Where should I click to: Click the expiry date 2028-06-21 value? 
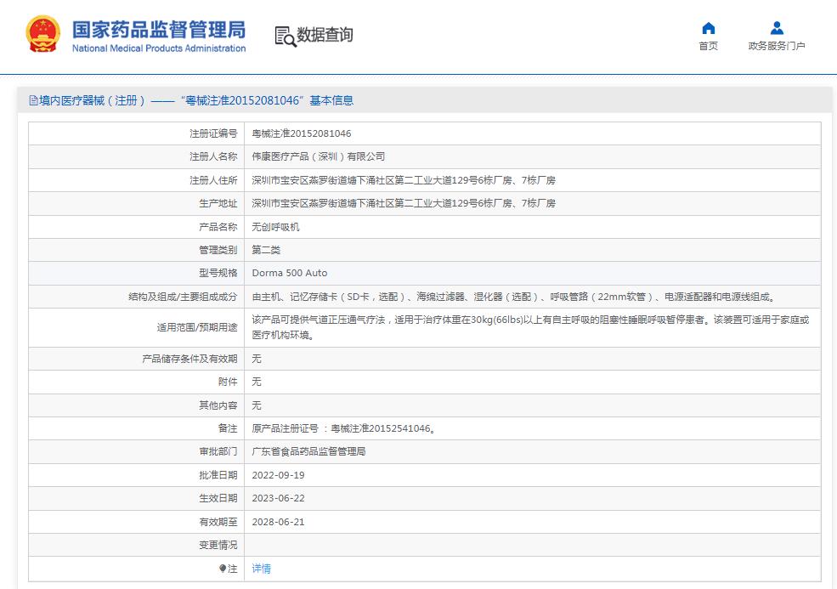click(278, 522)
